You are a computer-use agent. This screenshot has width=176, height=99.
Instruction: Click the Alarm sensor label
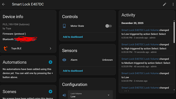[74, 60]
